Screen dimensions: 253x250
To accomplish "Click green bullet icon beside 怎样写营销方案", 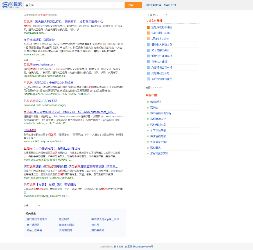I will coord(148,154).
